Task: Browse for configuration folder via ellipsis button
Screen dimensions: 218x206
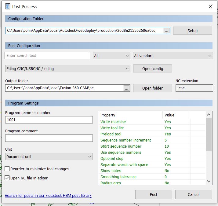Action: click(x=166, y=31)
